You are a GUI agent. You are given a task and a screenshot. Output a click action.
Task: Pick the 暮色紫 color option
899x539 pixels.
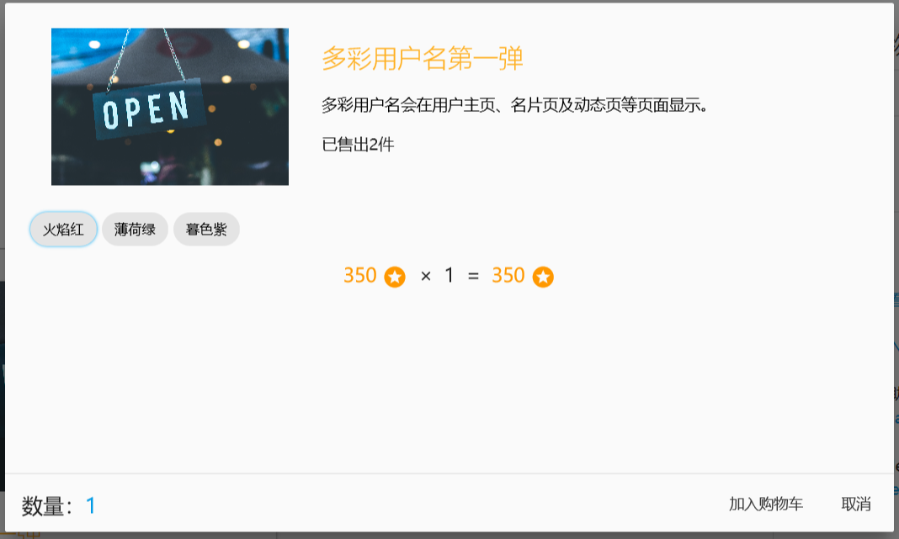pyautogui.click(x=206, y=230)
